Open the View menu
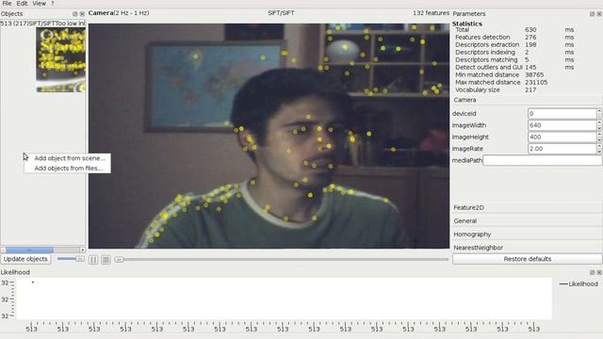 coord(39,4)
